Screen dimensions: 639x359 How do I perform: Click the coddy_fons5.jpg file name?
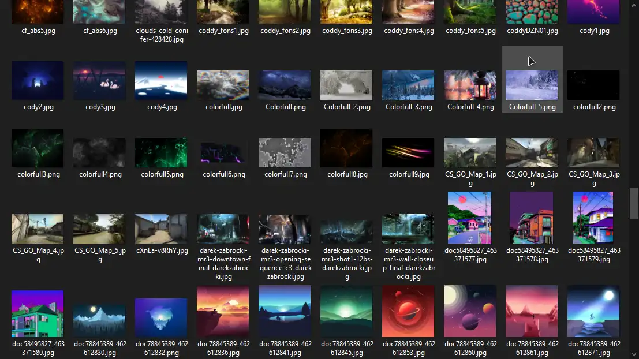[470, 31]
